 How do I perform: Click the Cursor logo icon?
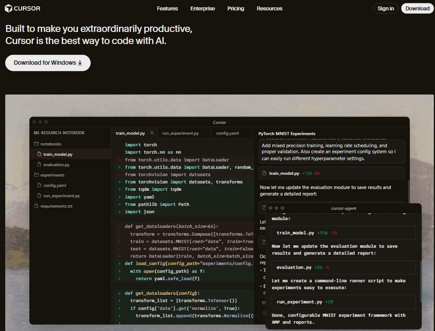pos(8,8)
